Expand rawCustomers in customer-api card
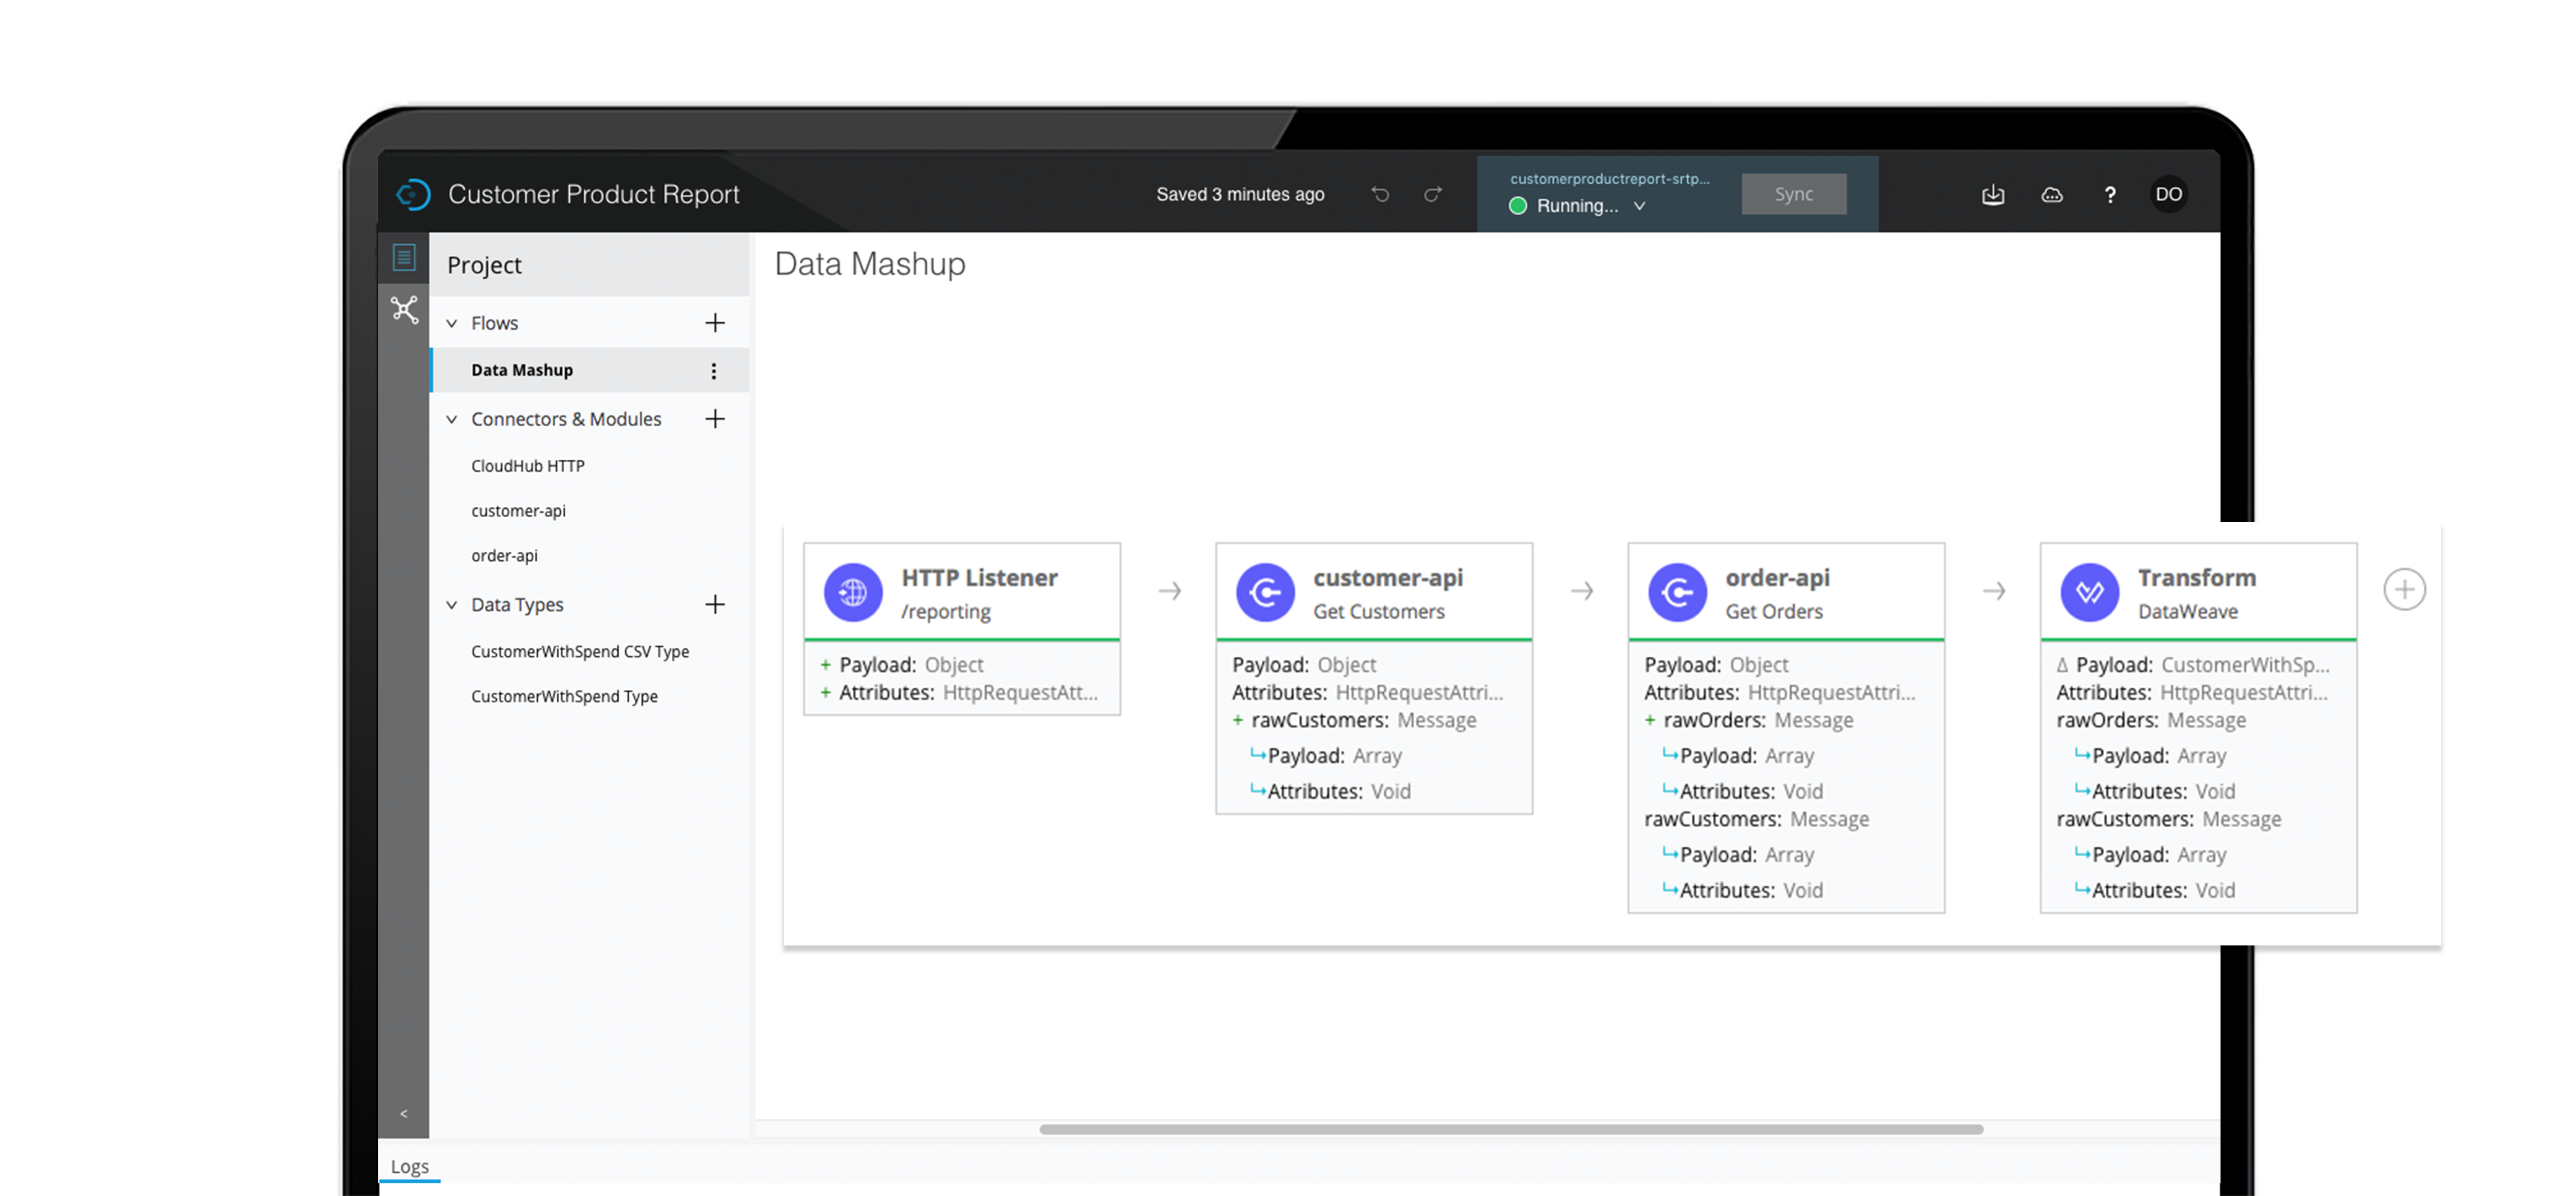The height and width of the screenshot is (1196, 2576). point(1238,720)
